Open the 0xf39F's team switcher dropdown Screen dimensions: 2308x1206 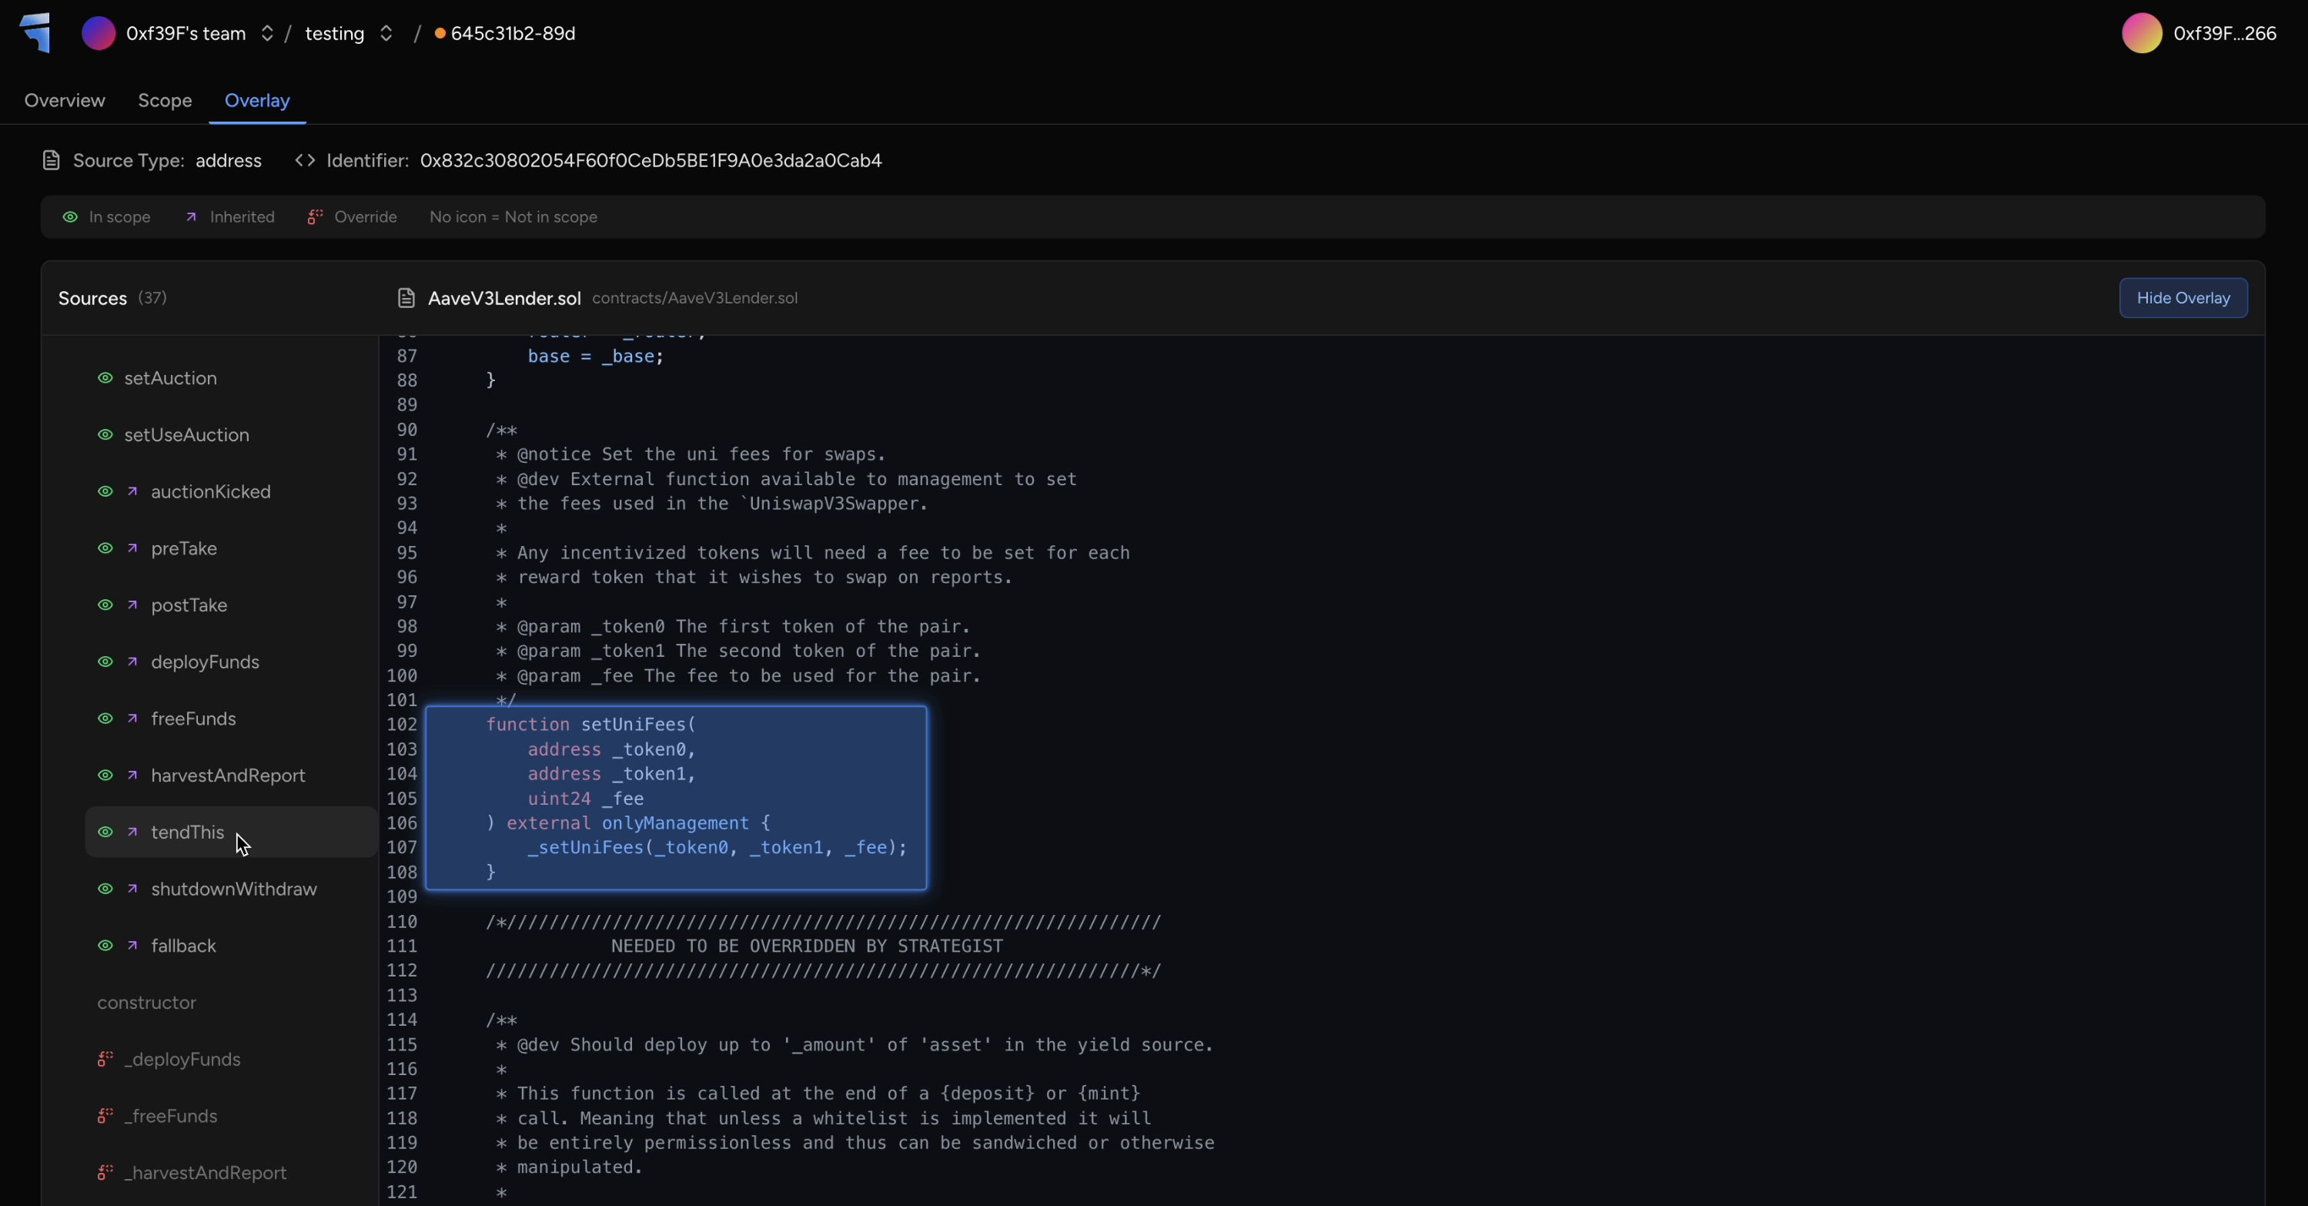[x=267, y=33]
